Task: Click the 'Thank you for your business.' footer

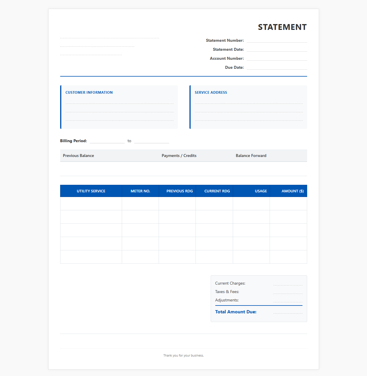Action: [x=183, y=355]
